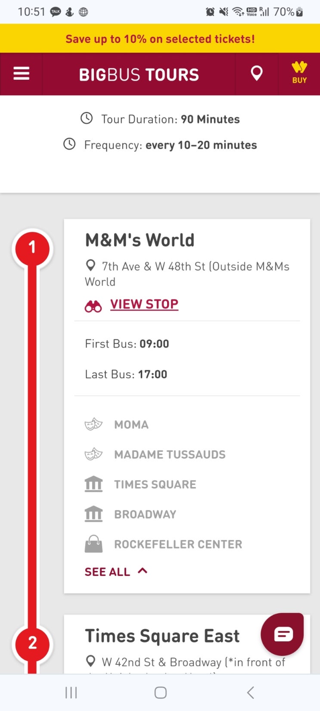320x711 pixels.
Task: Collapse attractions list with SEE ALL
Action: (x=107, y=572)
